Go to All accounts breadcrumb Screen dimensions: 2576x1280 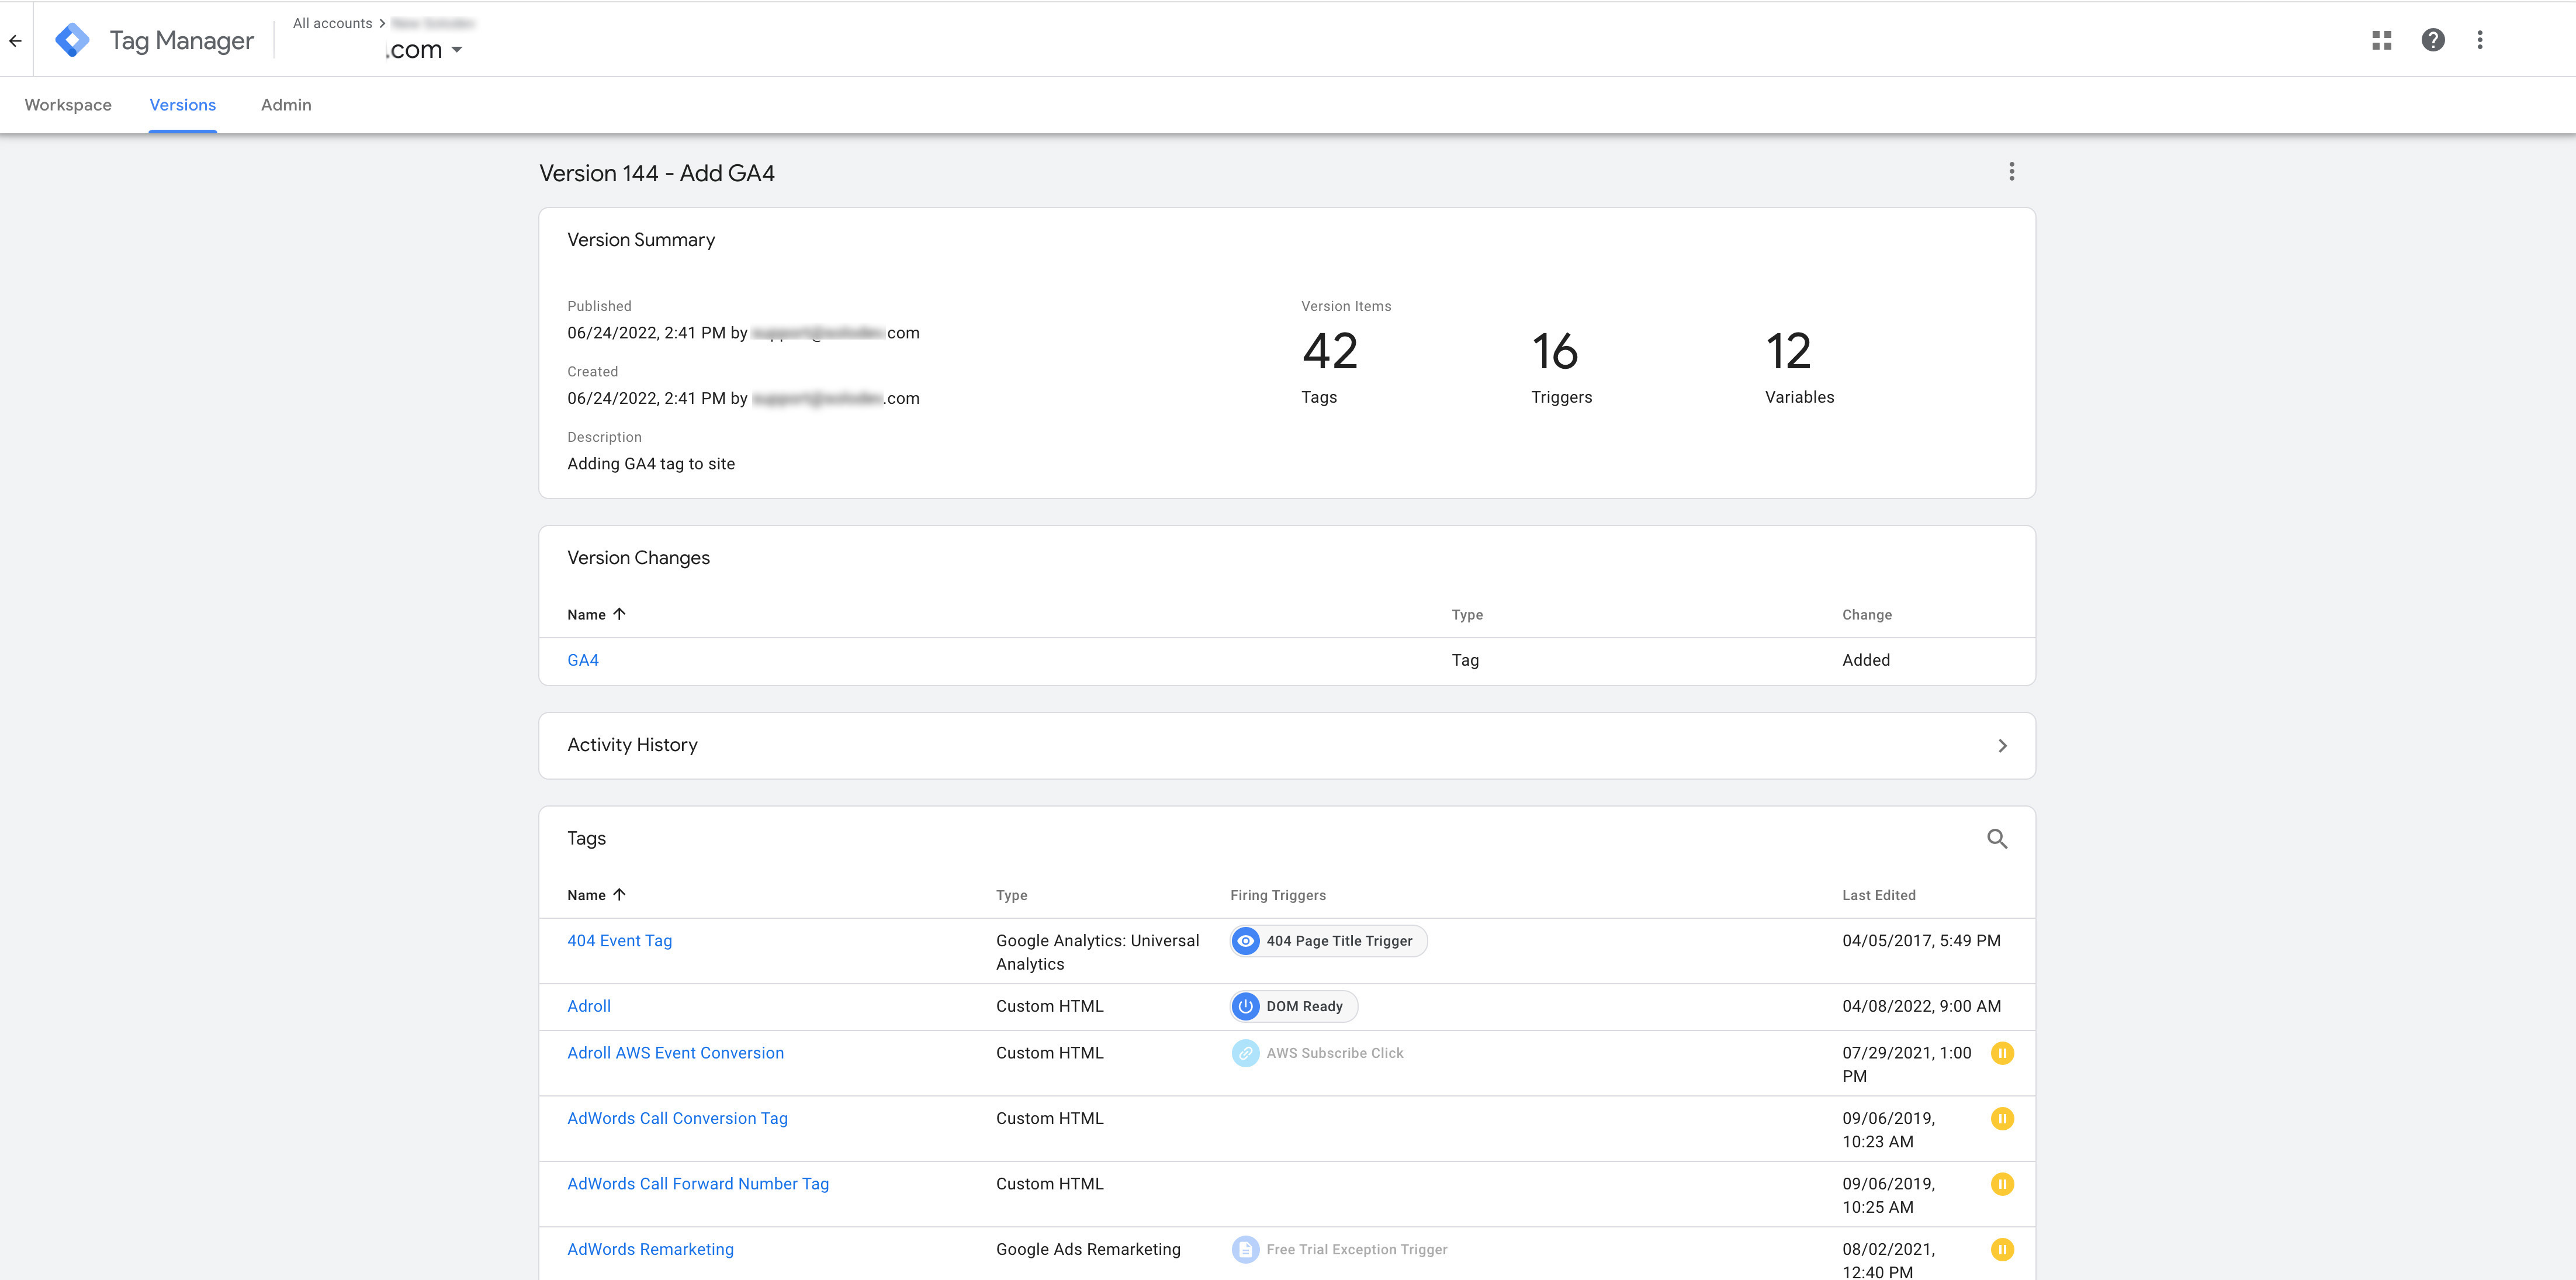332,23
